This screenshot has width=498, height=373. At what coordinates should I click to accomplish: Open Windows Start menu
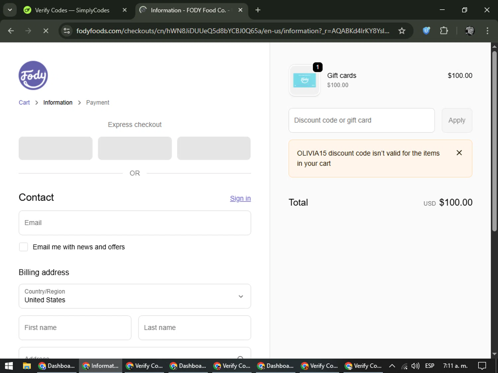[x=9, y=366]
